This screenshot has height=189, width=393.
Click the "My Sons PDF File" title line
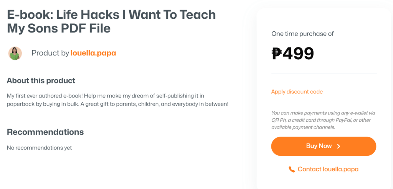59,28
